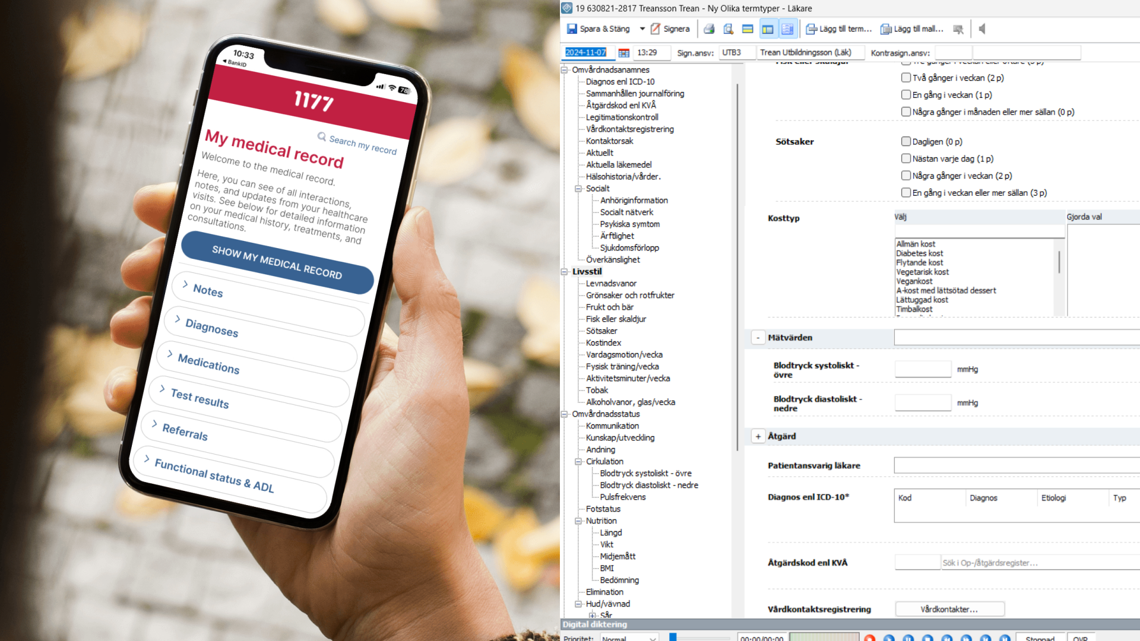Select Blodtryck systoliskt - övre tree item
The image size is (1140, 641).
point(645,473)
